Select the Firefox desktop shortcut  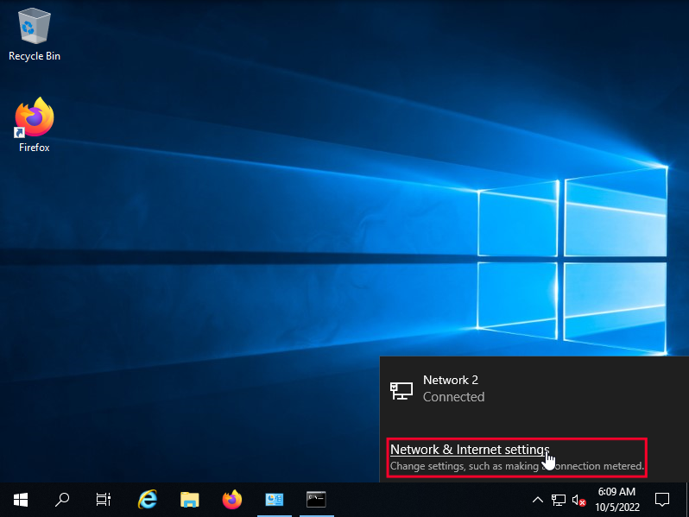coord(35,125)
